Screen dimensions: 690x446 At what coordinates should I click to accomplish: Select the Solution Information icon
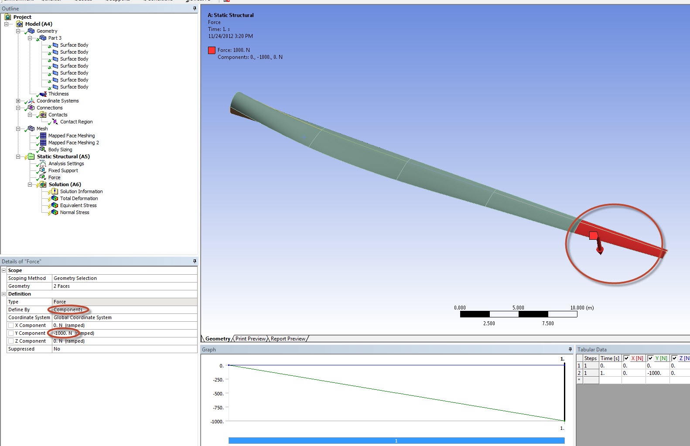55,191
